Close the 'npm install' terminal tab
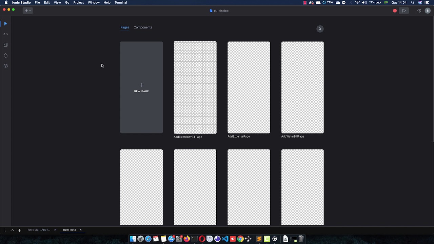 (81, 230)
